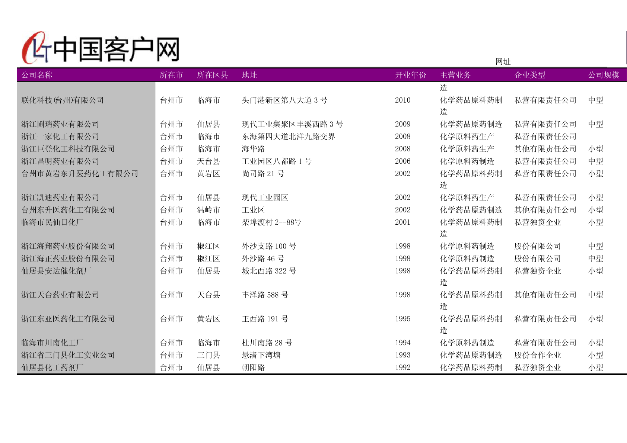This screenshot has height=443, width=627.
Task: Click 其他有限责任公司 in 浙江天台药业 row
Action: (x=545, y=295)
